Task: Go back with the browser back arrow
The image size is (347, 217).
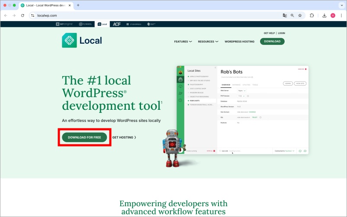Action: [6, 16]
